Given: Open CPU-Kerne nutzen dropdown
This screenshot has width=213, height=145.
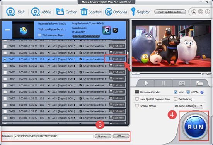Looking at the screenshot, I should pyautogui.click(x=198, y=106).
